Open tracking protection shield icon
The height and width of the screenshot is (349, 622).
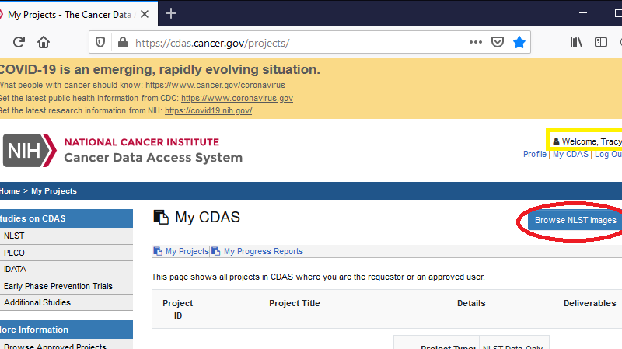(100, 42)
